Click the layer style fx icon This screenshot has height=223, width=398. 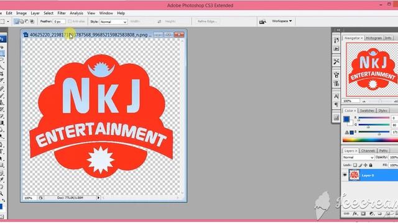pyautogui.click(x=355, y=214)
